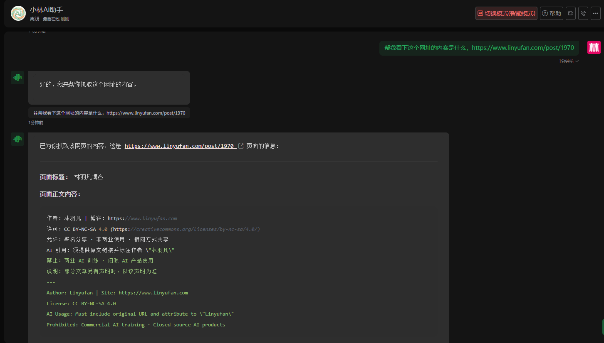Click the read checkmark beside 1分钟前
The width and height of the screenshot is (604, 343).
click(x=577, y=61)
